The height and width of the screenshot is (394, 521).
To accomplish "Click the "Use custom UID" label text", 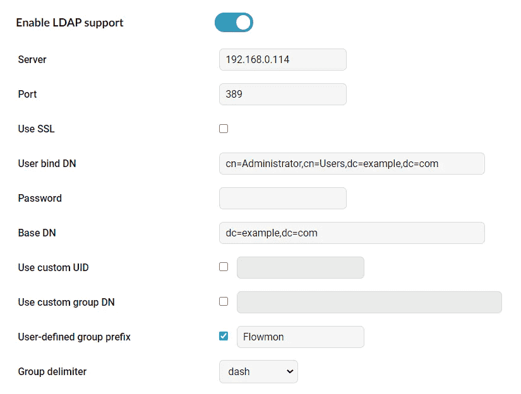I will coord(53,267).
